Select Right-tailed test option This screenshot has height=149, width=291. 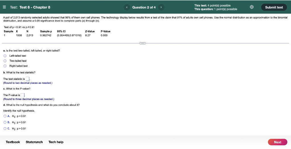pos(5,66)
